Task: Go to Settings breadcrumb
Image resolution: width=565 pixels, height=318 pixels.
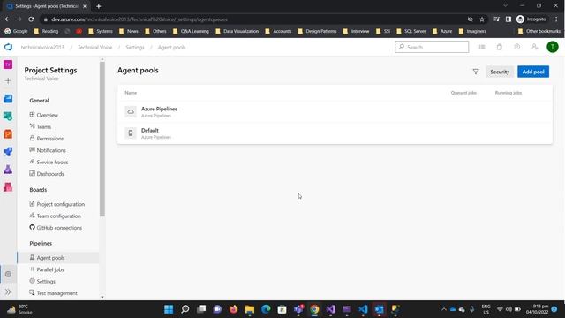Action: point(135,47)
